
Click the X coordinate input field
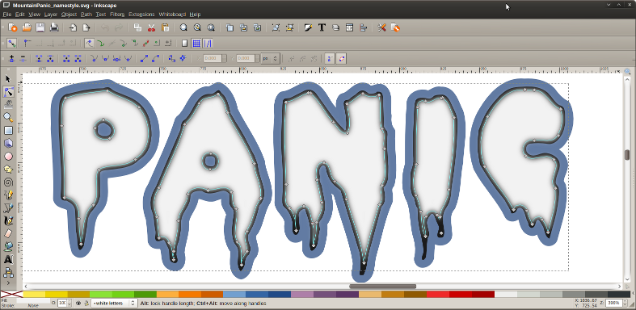(x=213, y=59)
